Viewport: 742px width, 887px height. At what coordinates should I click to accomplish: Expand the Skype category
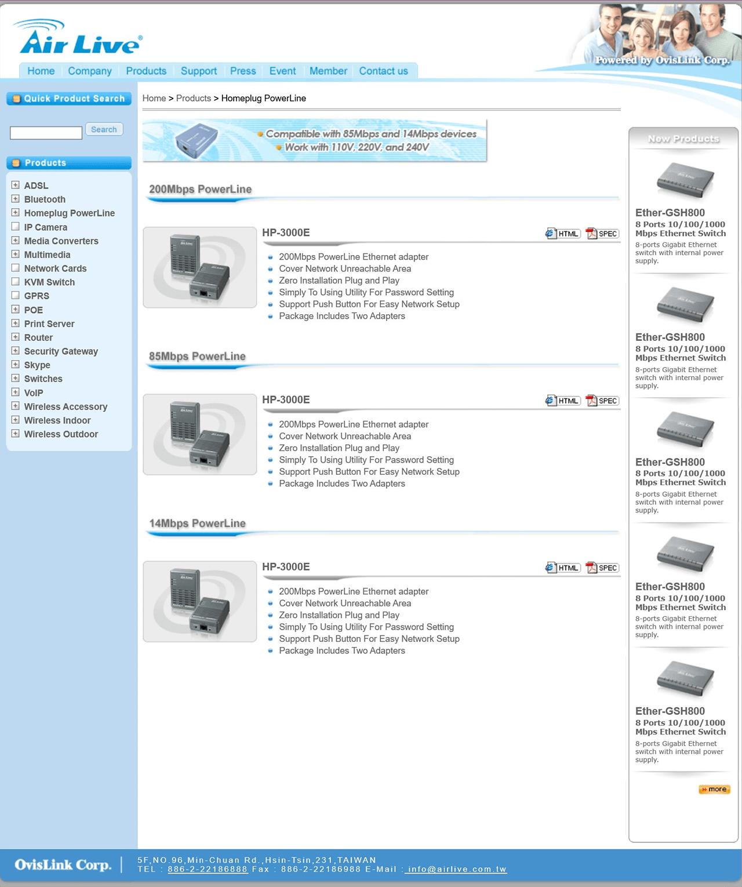coord(16,365)
